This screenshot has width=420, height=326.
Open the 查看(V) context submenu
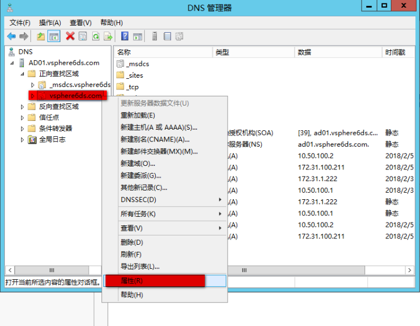164,228
